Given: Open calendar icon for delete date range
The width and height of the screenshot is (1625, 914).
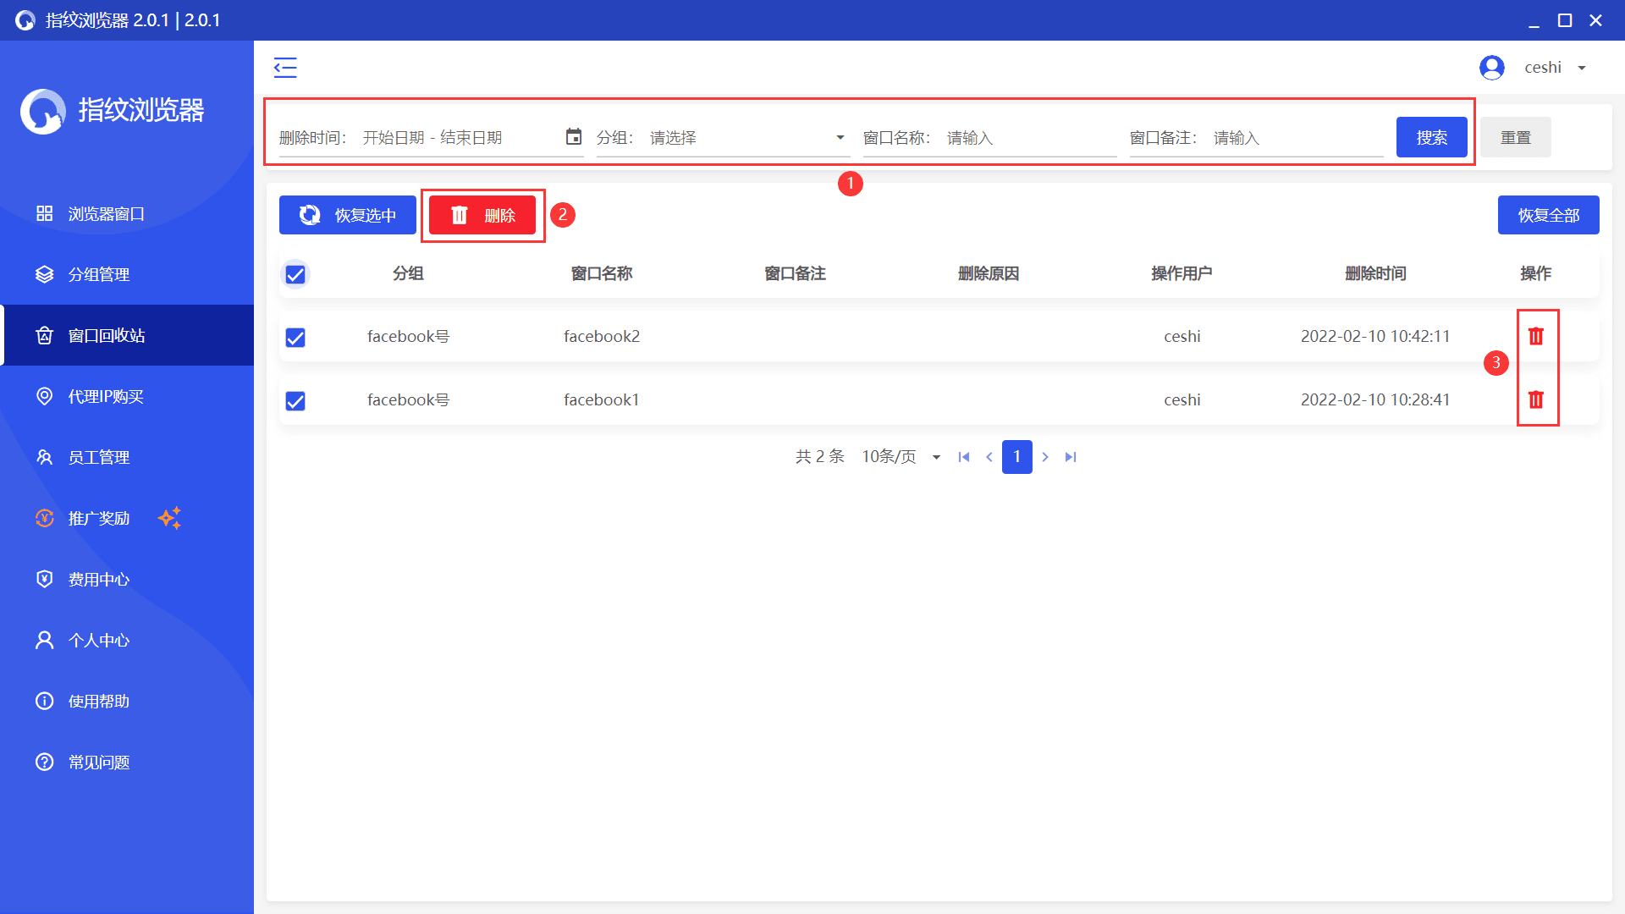Looking at the screenshot, I should point(574,137).
